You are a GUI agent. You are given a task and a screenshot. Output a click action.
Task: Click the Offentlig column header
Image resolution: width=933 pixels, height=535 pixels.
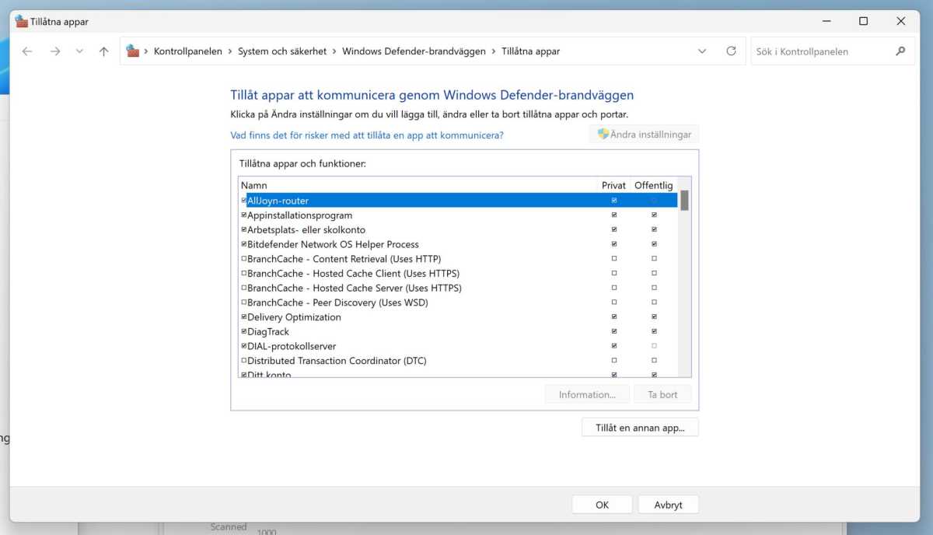654,185
